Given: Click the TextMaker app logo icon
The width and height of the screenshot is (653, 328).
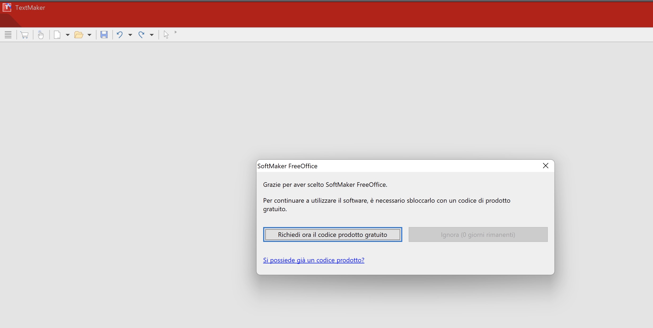Looking at the screenshot, I should [7, 7].
